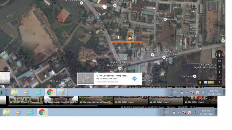Open Internet Explorer on upper taskbar
Screen dimensions: 232x130
point(38,92)
